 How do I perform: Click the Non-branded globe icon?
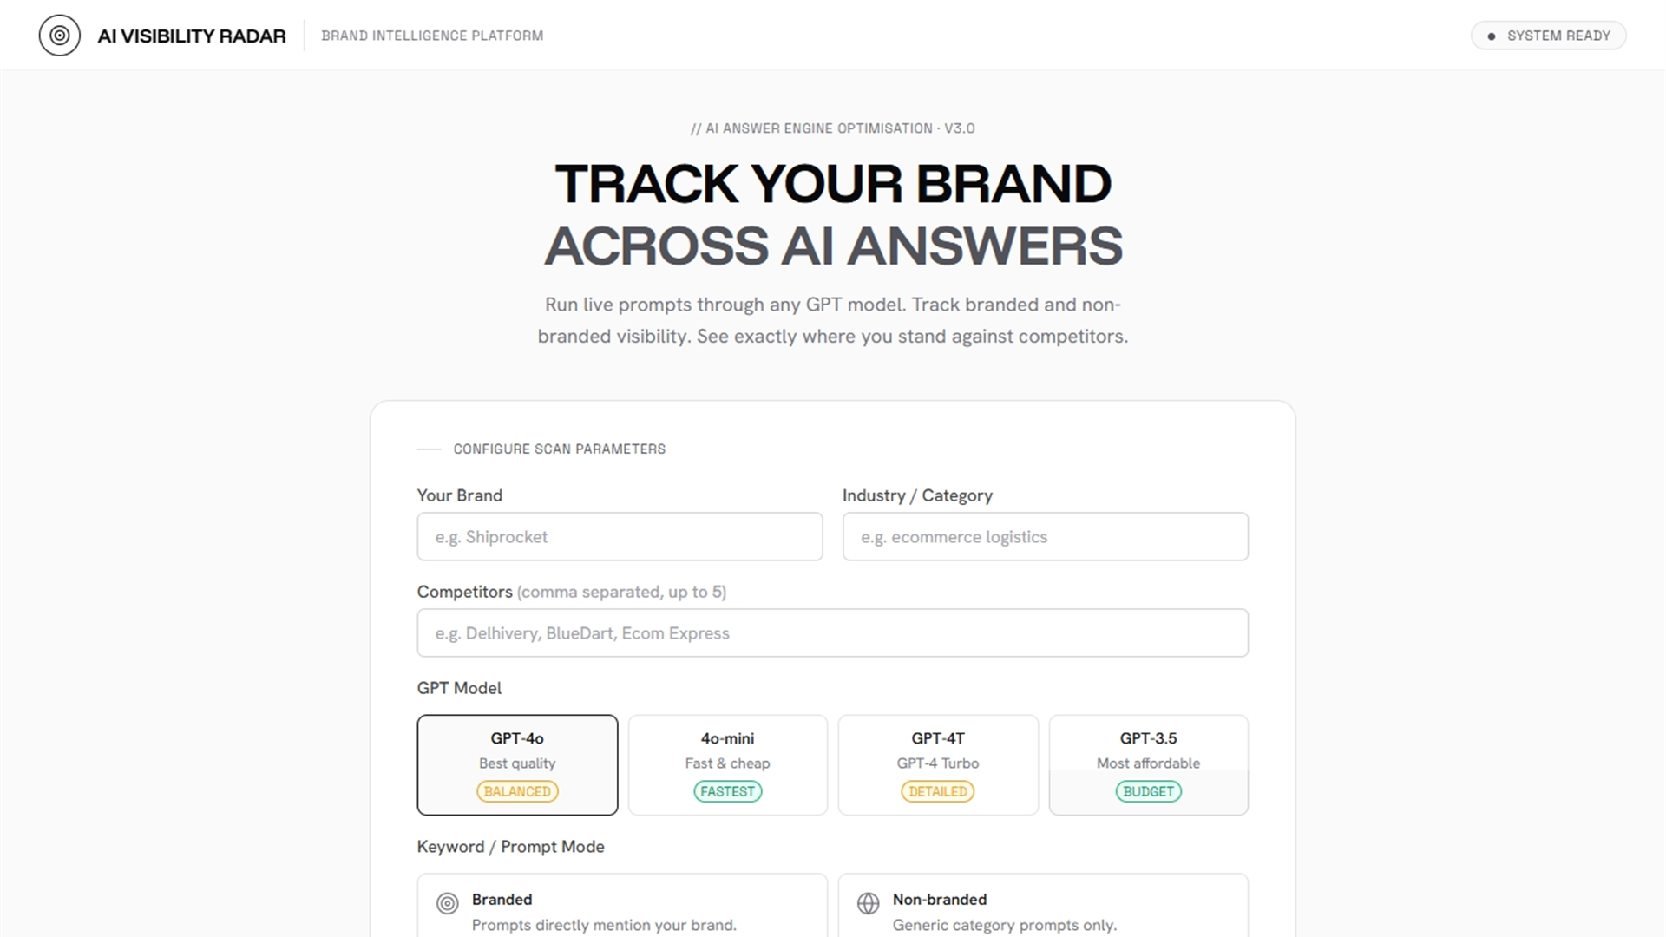(869, 903)
